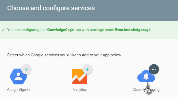Click the Analytics label
The image size is (178, 97).
click(79, 90)
